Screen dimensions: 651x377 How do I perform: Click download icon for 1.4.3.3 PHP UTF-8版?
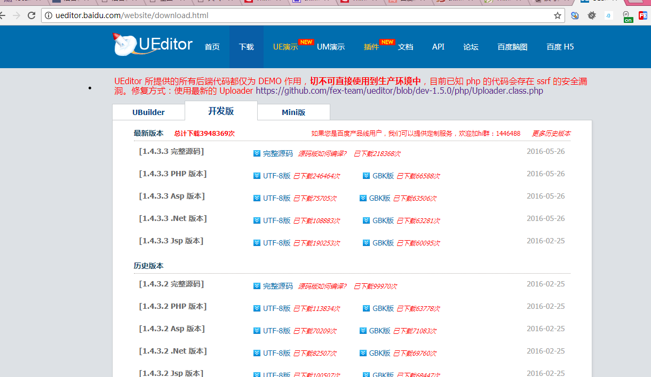257,176
